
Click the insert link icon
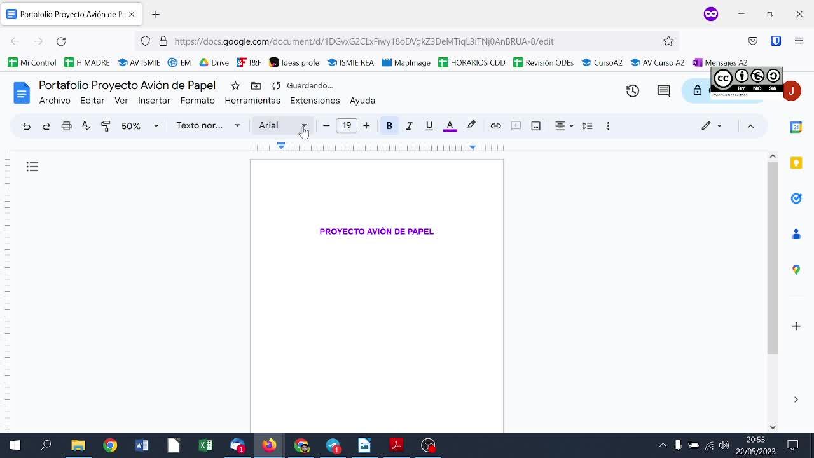pos(495,126)
